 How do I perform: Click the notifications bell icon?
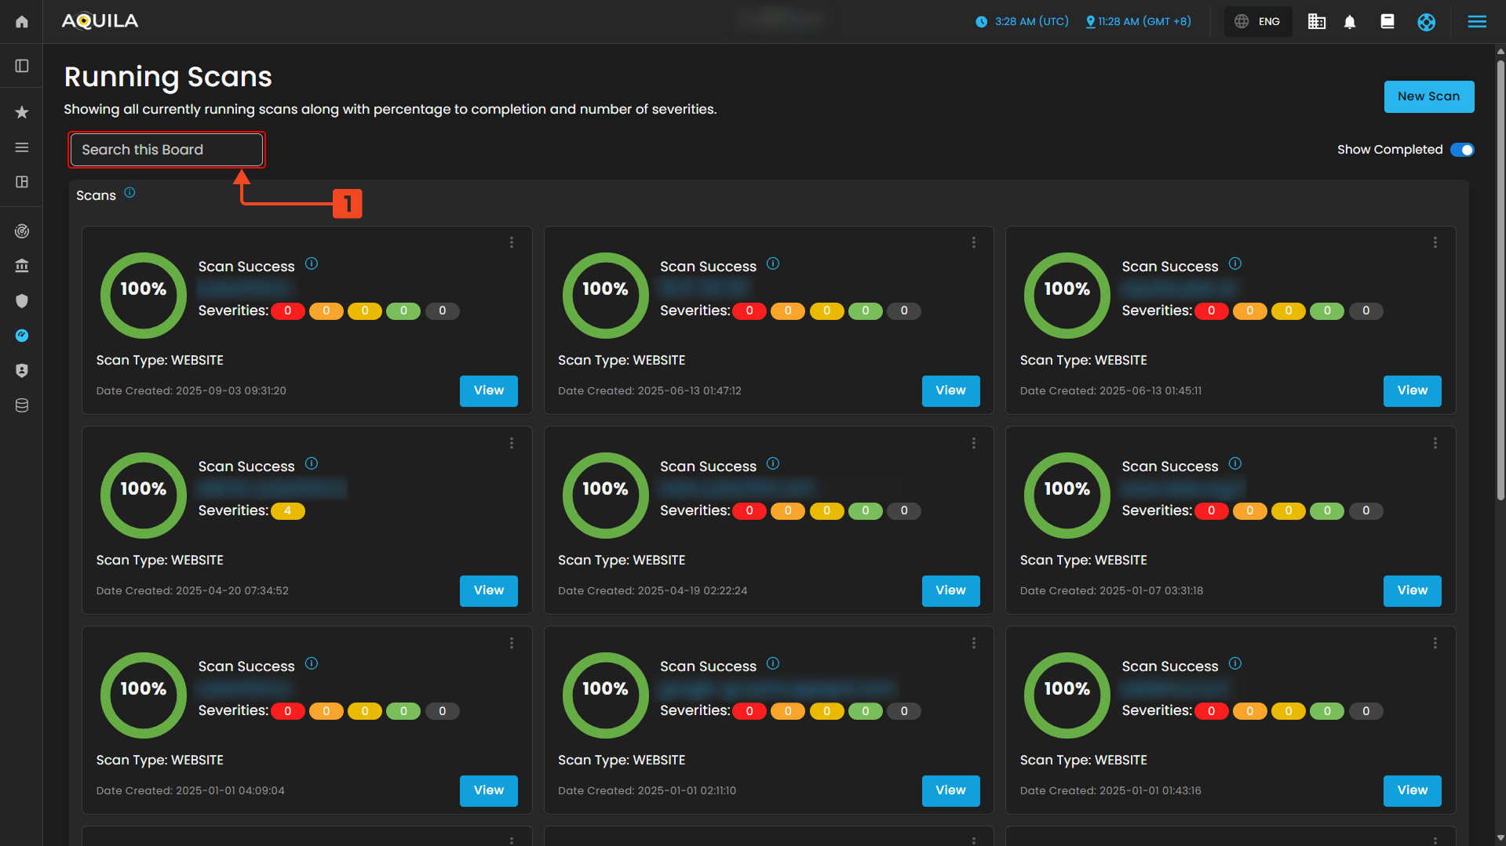pyautogui.click(x=1350, y=22)
